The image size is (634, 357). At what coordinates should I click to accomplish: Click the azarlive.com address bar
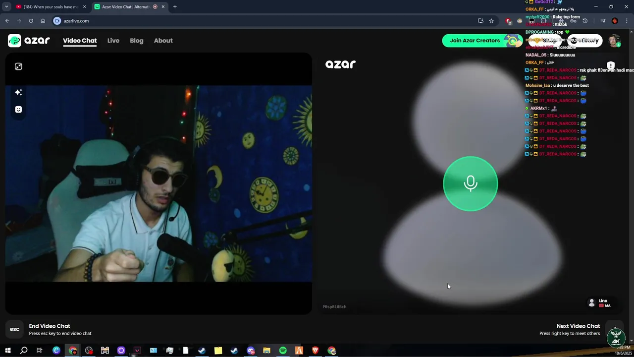(267, 21)
